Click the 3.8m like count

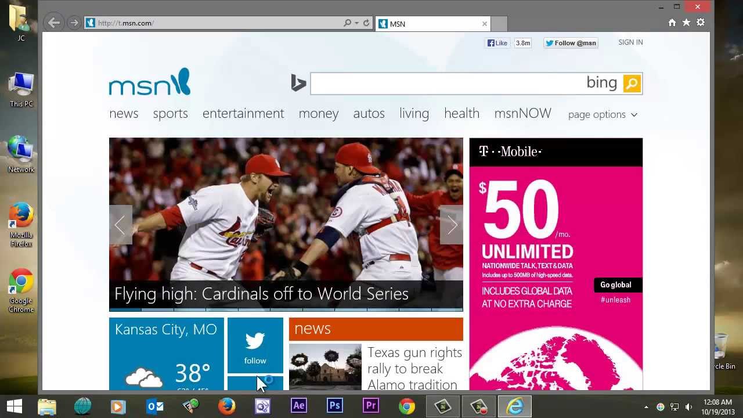click(523, 43)
